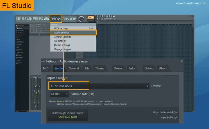Click the square icon just left of news text
This screenshot has width=209, height=129.
click(x=102, y=19)
